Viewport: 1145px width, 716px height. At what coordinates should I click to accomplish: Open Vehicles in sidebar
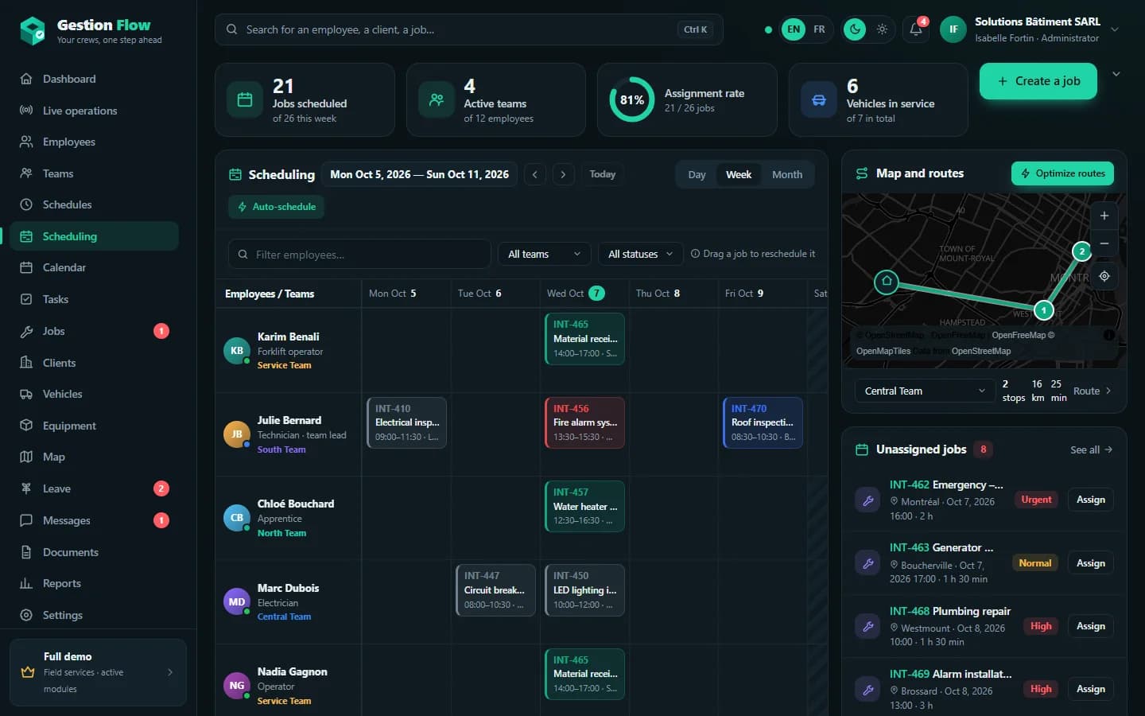94,394
